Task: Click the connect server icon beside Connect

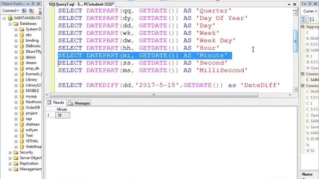Action: coord(24,10)
